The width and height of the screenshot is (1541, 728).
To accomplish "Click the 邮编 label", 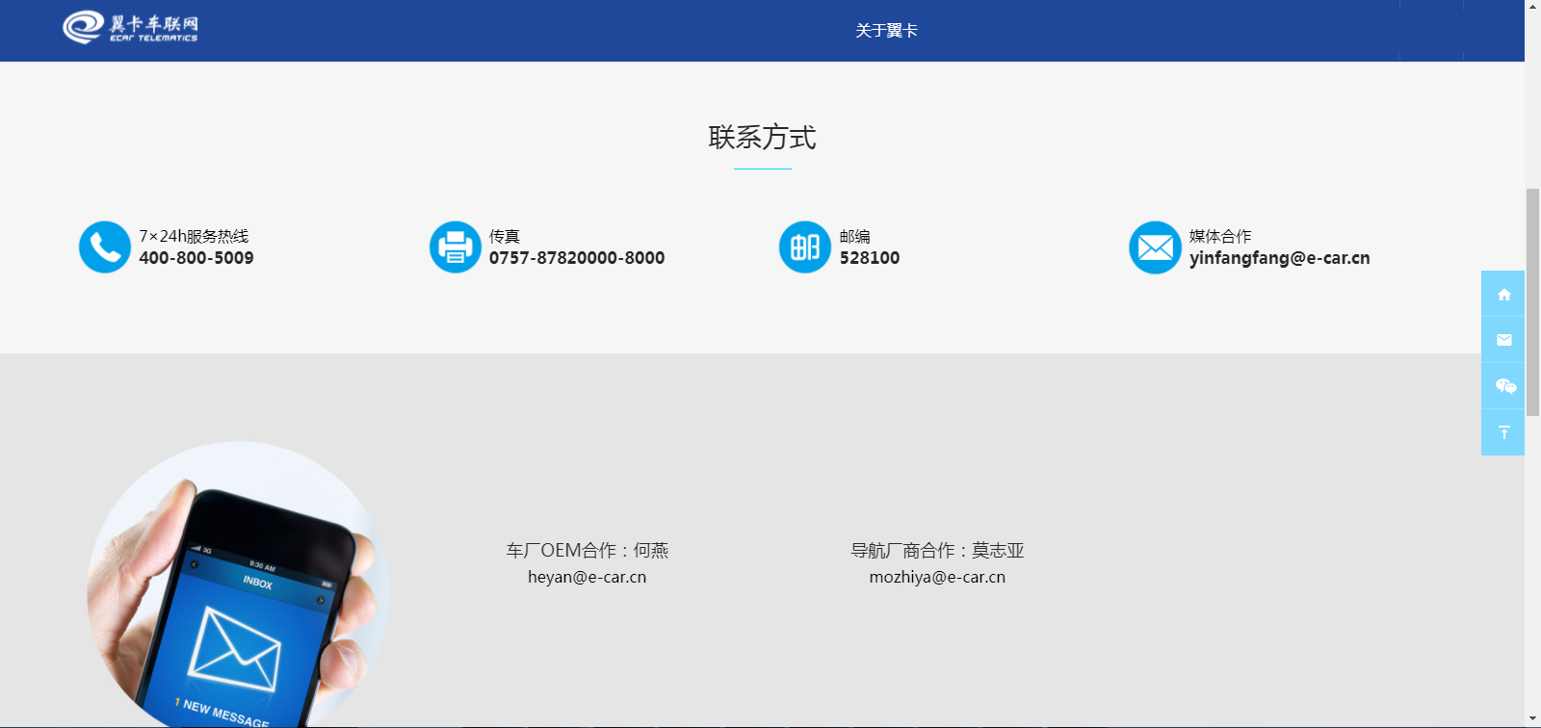I will point(855,236).
